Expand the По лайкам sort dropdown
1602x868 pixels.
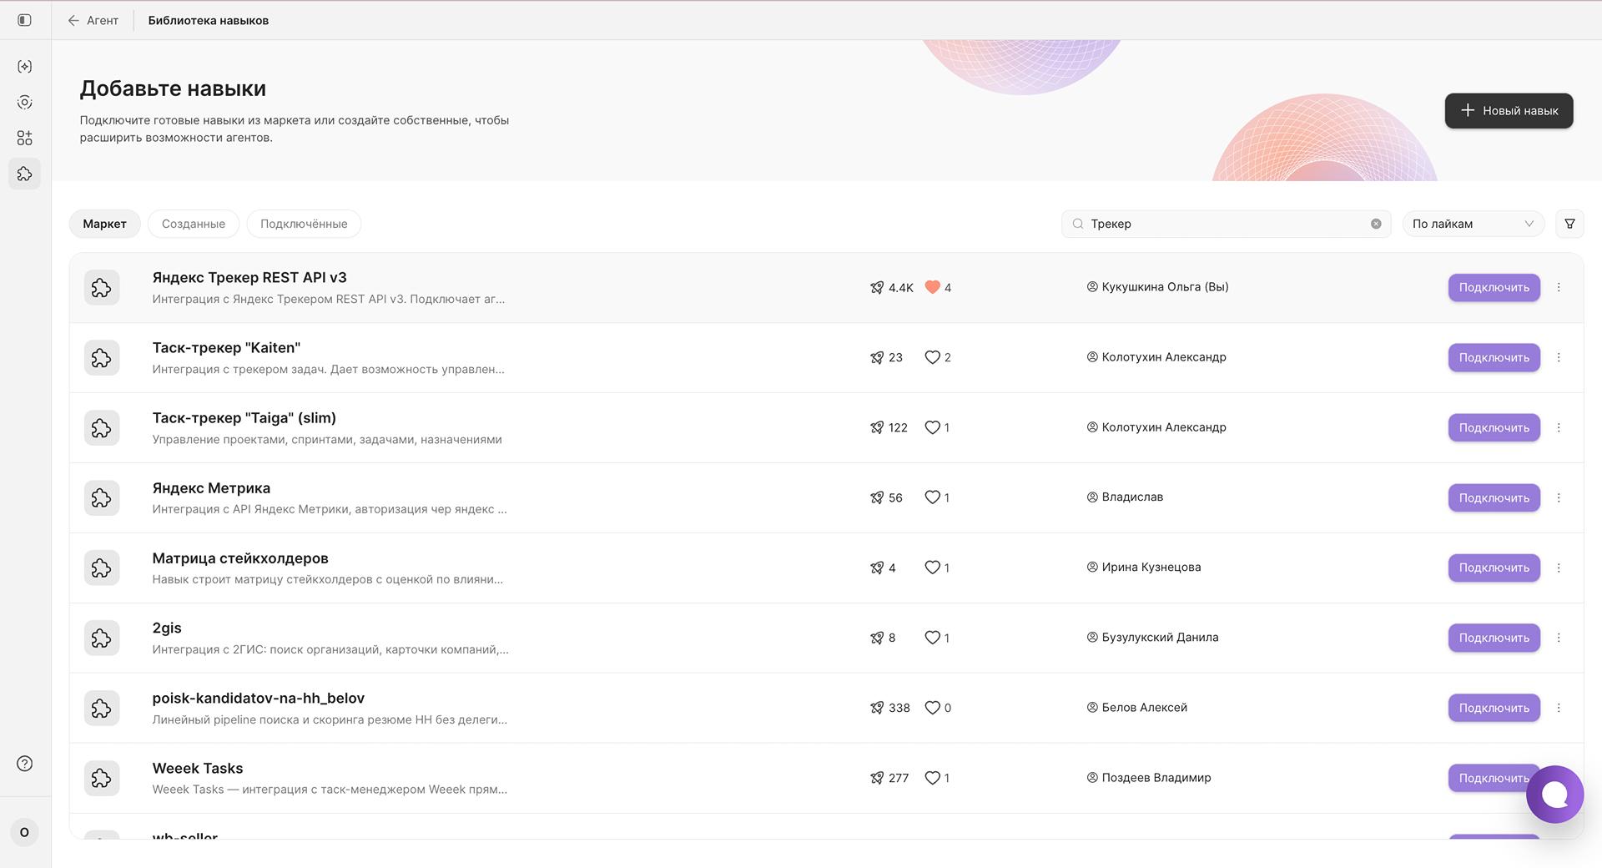[1473, 224]
